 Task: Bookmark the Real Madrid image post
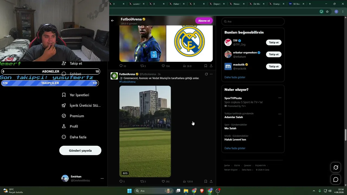(206, 66)
